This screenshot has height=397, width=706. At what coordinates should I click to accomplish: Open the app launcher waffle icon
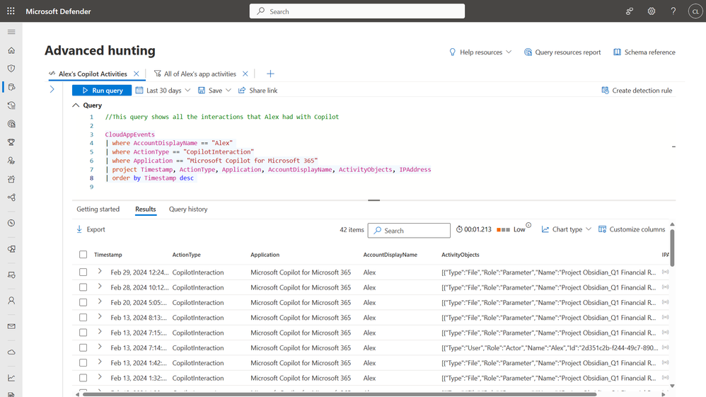tap(11, 11)
